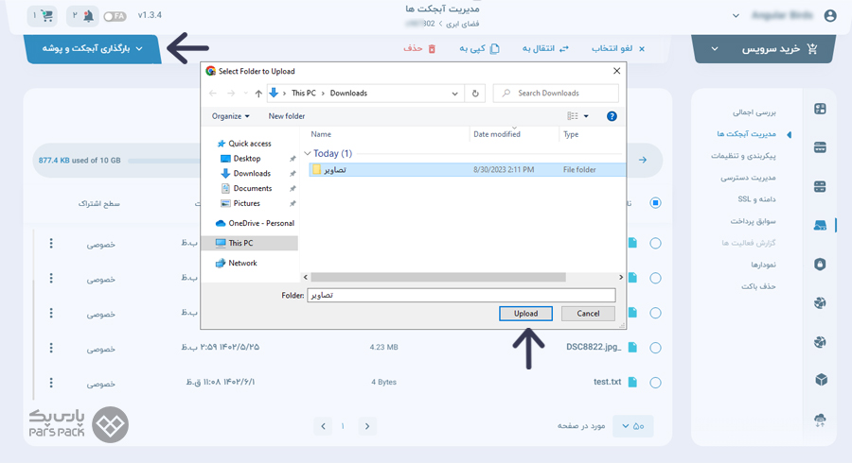Go to next page in pagination

(367, 426)
